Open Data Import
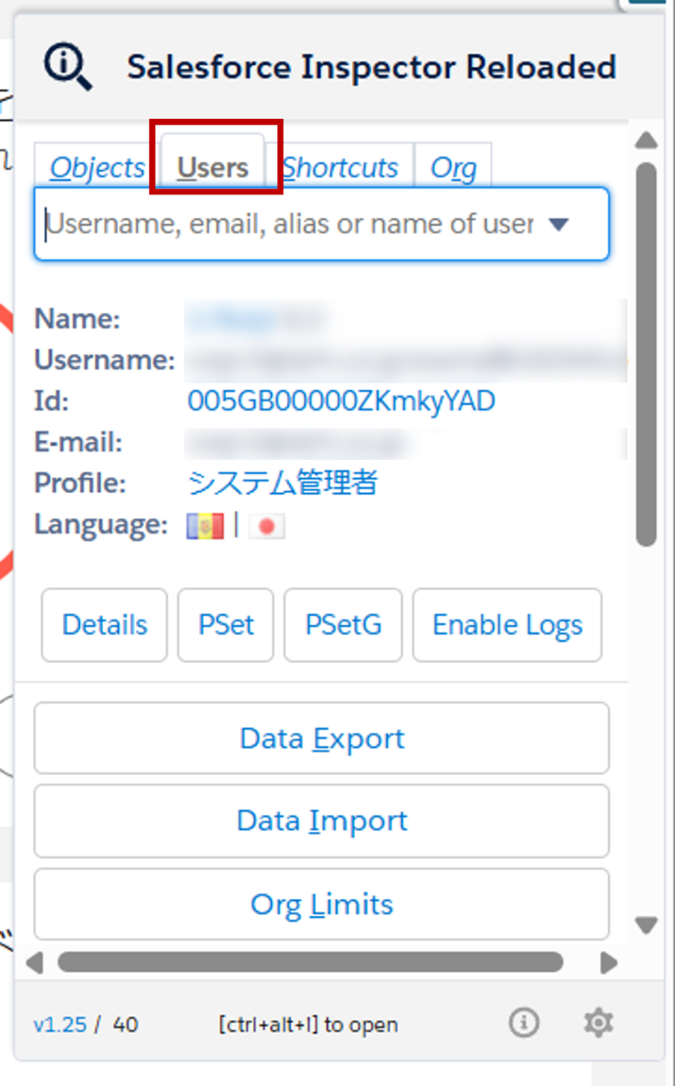Screen dimensions: 675x1086 click(x=322, y=820)
